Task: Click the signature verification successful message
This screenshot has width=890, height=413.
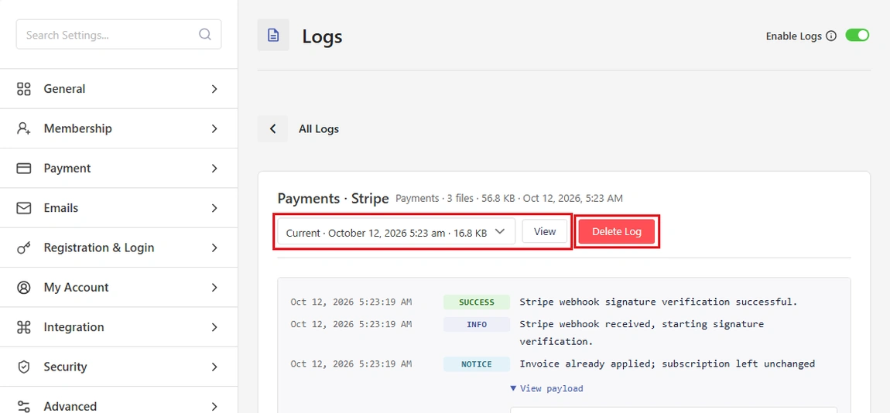Action: tap(659, 302)
